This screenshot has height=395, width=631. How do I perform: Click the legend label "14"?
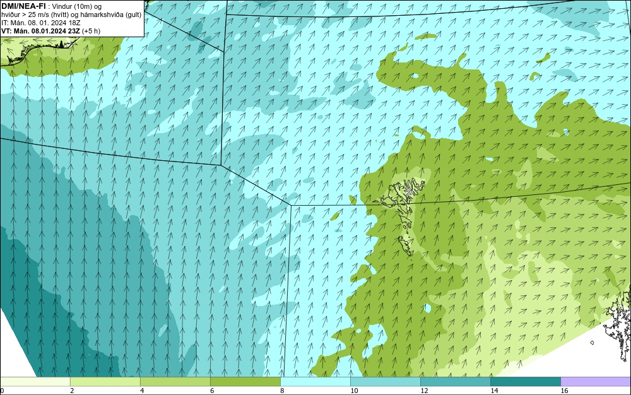(x=494, y=391)
